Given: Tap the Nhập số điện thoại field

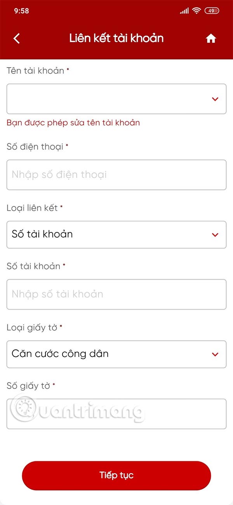Looking at the screenshot, I should pyautogui.click(x=116, y=174).
